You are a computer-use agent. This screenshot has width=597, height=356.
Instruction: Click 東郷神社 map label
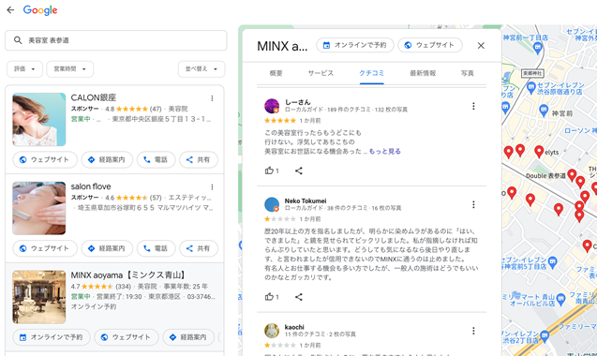pyautogui.click(x=532, y=73)
